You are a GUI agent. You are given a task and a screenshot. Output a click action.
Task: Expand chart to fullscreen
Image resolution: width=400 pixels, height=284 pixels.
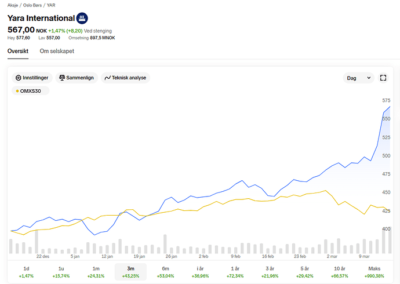pyautogui.click(x=383, y=78)
